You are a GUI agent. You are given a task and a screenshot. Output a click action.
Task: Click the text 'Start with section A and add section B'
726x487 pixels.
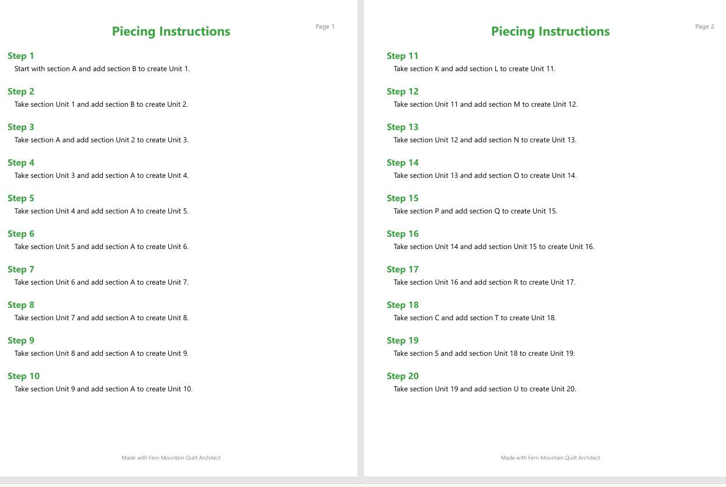click(75, 69)
